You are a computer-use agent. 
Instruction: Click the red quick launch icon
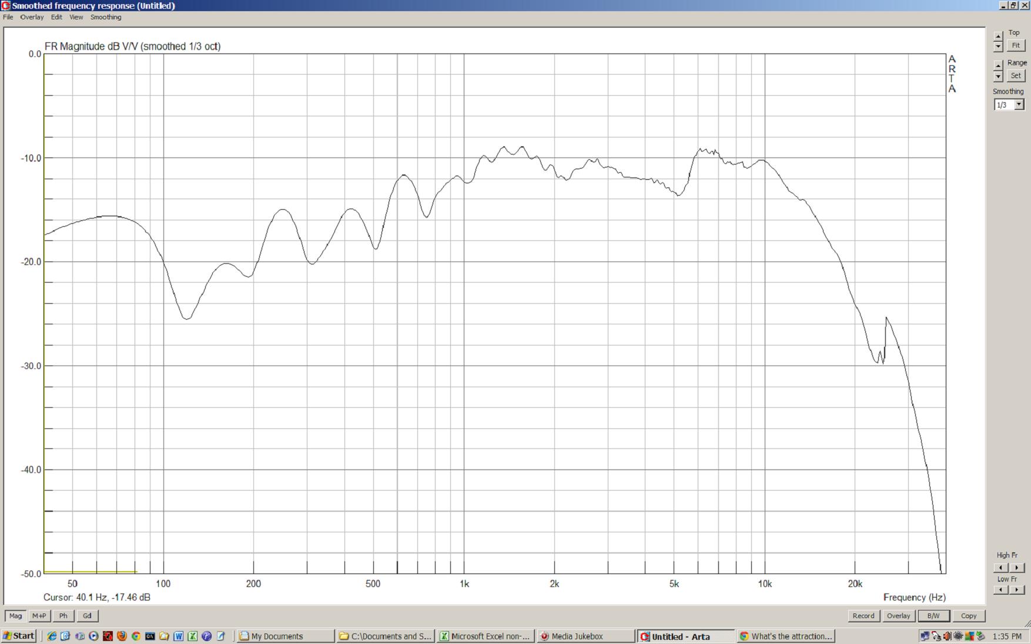[108, 636]
